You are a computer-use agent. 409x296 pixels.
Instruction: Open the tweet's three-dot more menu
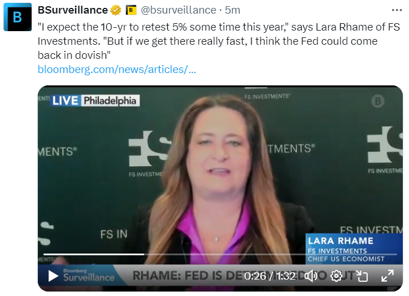tap(397, 10)
